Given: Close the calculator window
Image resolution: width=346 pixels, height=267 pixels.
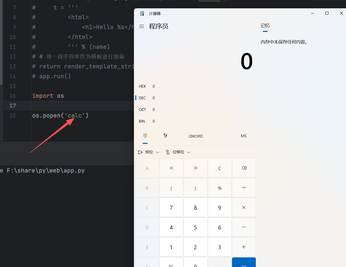Looking at the screenshot, I should (341, 13).
